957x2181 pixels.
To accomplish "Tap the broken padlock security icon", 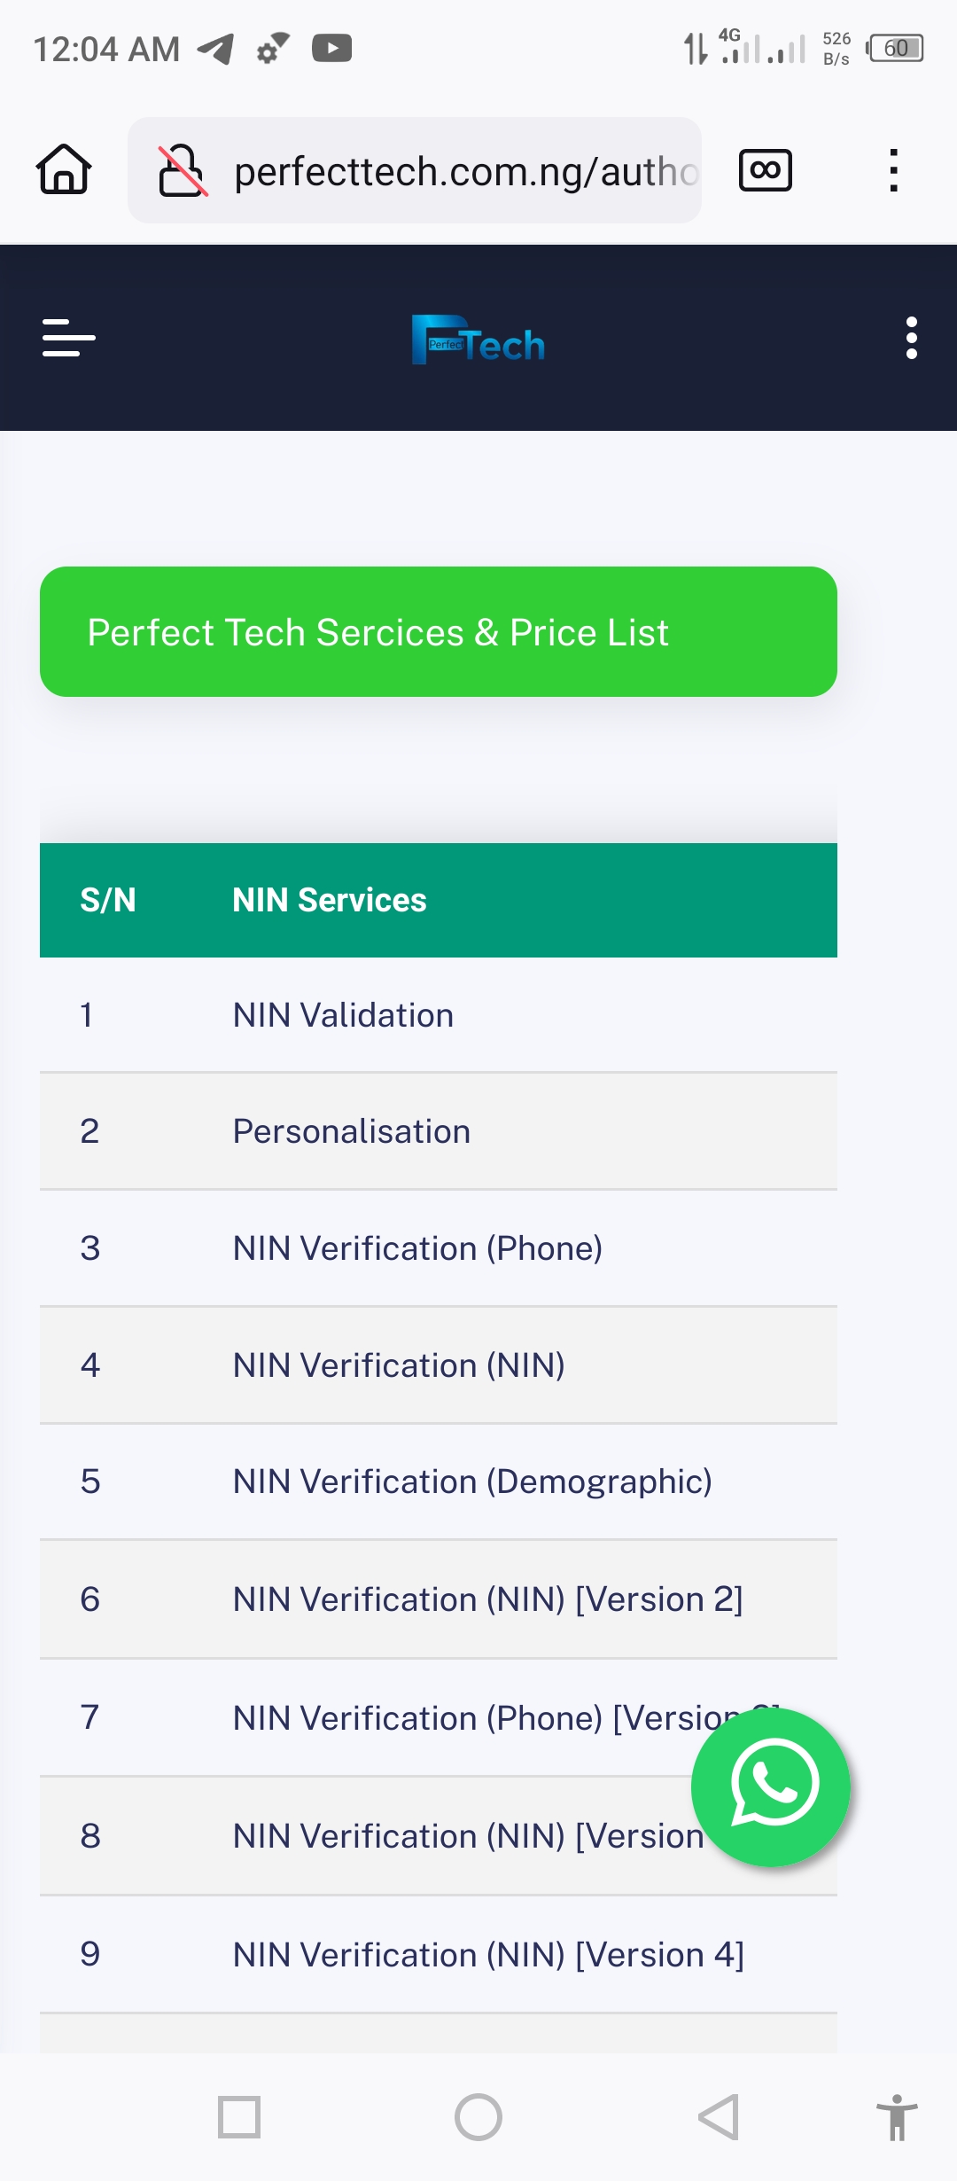I will [x=180, y=169].
